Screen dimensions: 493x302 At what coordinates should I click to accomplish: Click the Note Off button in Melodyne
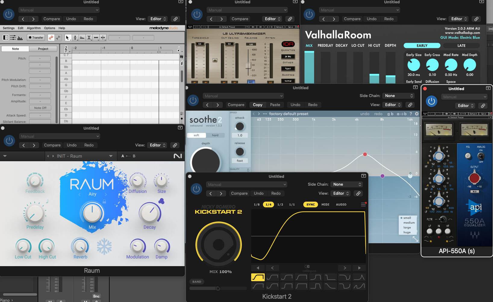(x=40, y=108)
